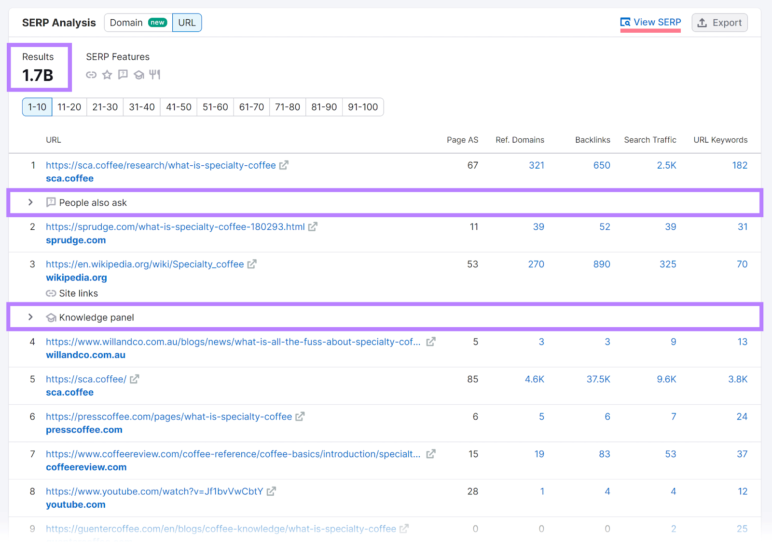The height and width of the screenshot is (542, 772).
Task: Open sprudge.com result in new tab
Action: pos(313,226)
